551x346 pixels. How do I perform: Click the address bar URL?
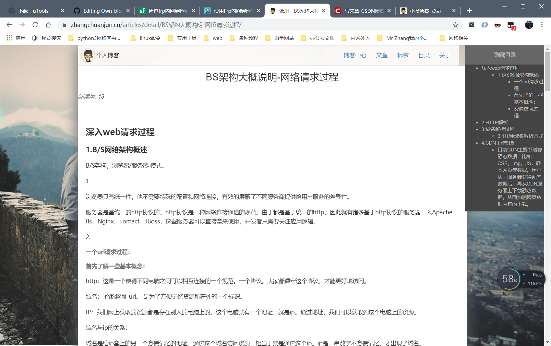[x=156, y=25]
